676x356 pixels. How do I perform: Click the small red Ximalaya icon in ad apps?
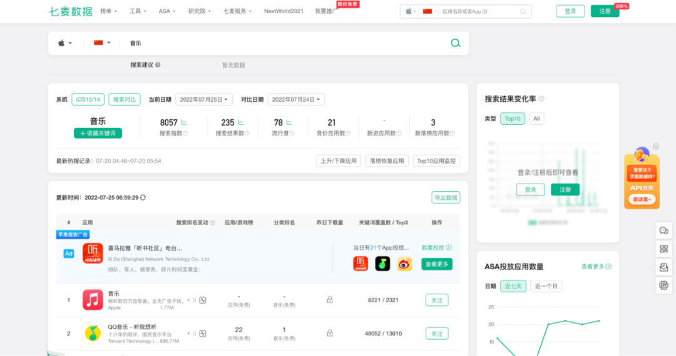pos(361,264)
